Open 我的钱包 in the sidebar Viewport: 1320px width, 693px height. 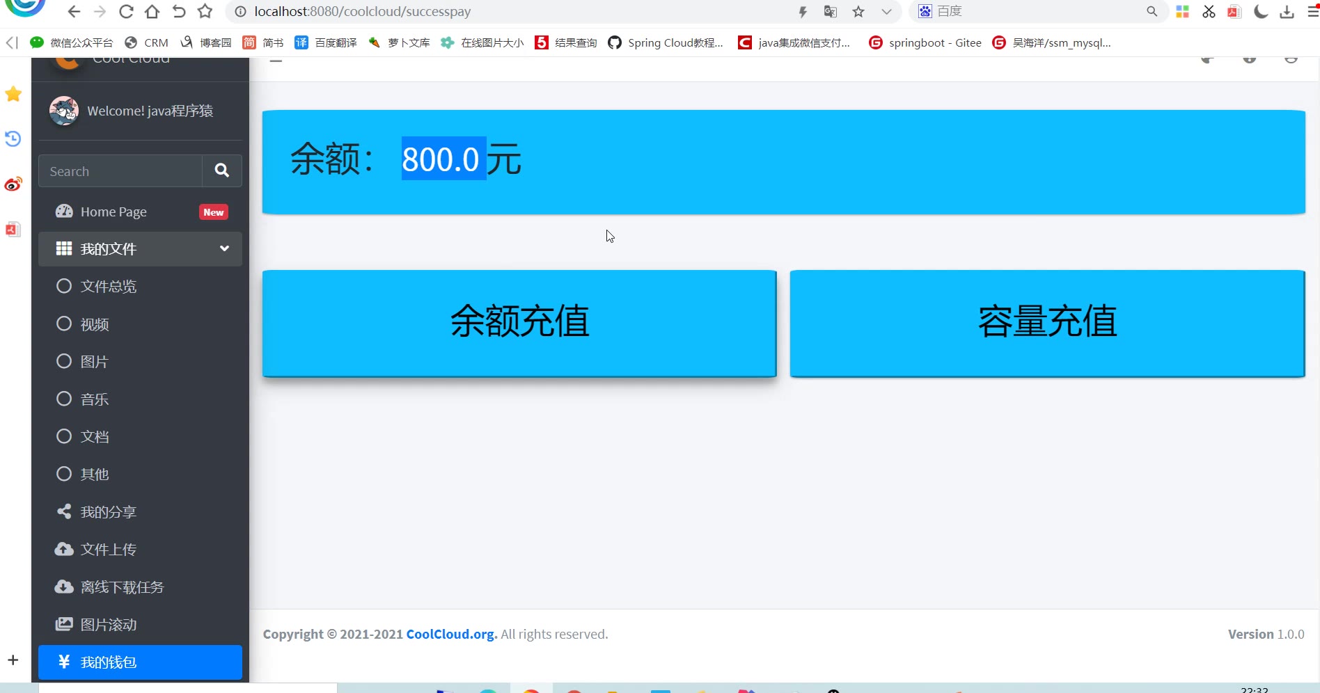pos(141,662)
